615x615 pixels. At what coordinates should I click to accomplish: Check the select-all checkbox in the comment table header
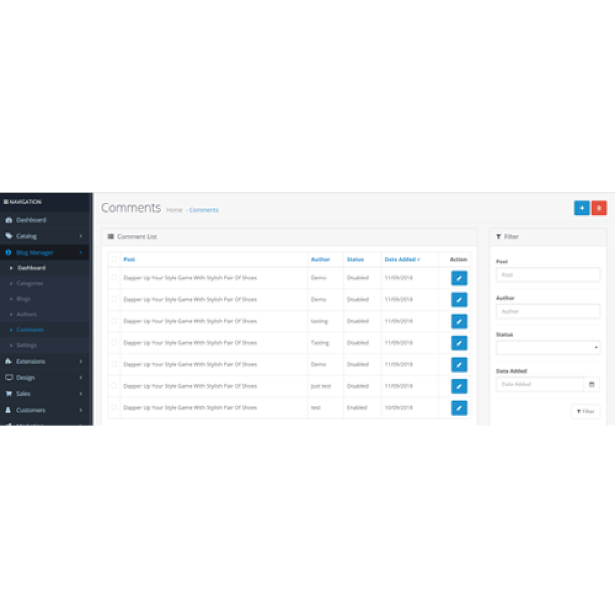(x=113, y=259)
